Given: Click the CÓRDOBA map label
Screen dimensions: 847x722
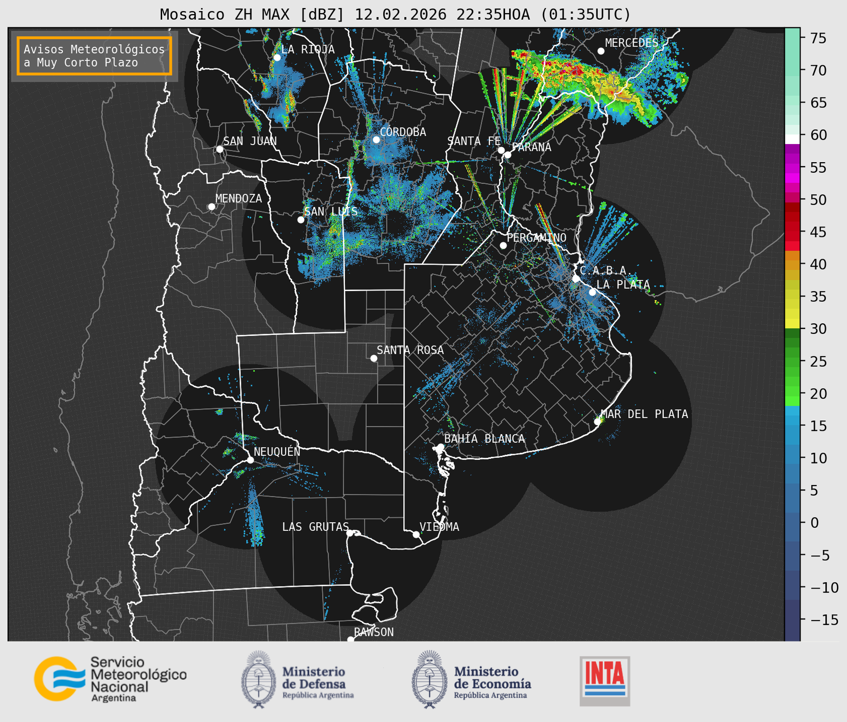Looking at the screenshot, I should coord(403,132).
